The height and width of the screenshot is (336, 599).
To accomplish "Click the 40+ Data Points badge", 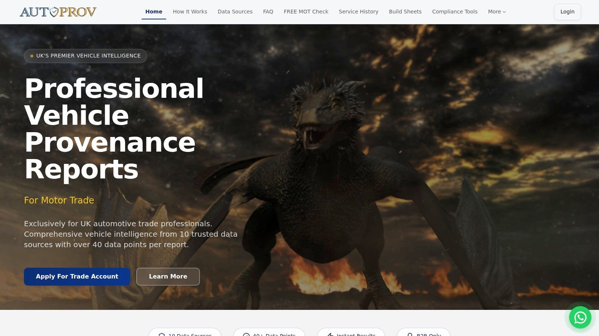I will coord(269,332).
